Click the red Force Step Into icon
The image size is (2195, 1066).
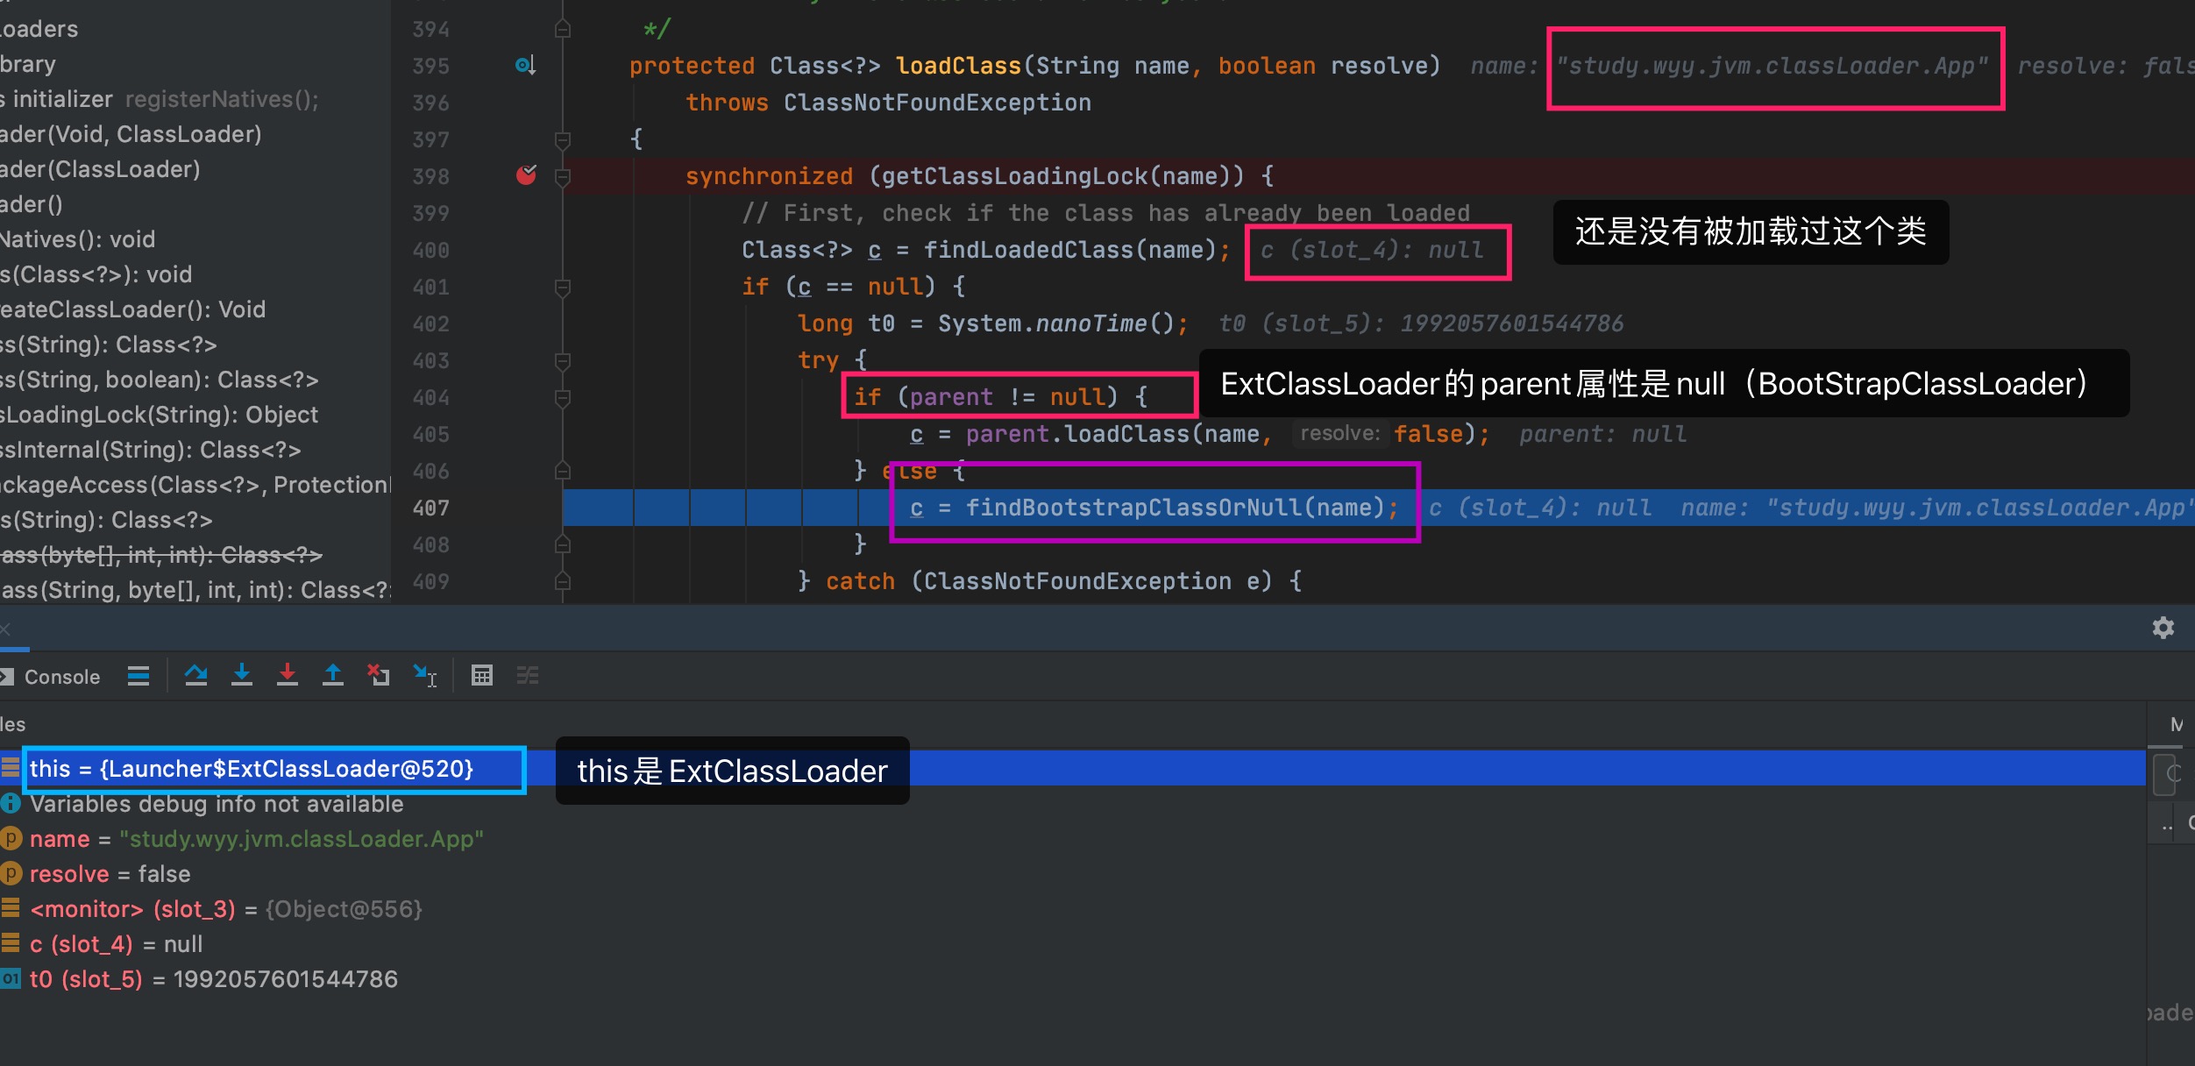(288, 675)
